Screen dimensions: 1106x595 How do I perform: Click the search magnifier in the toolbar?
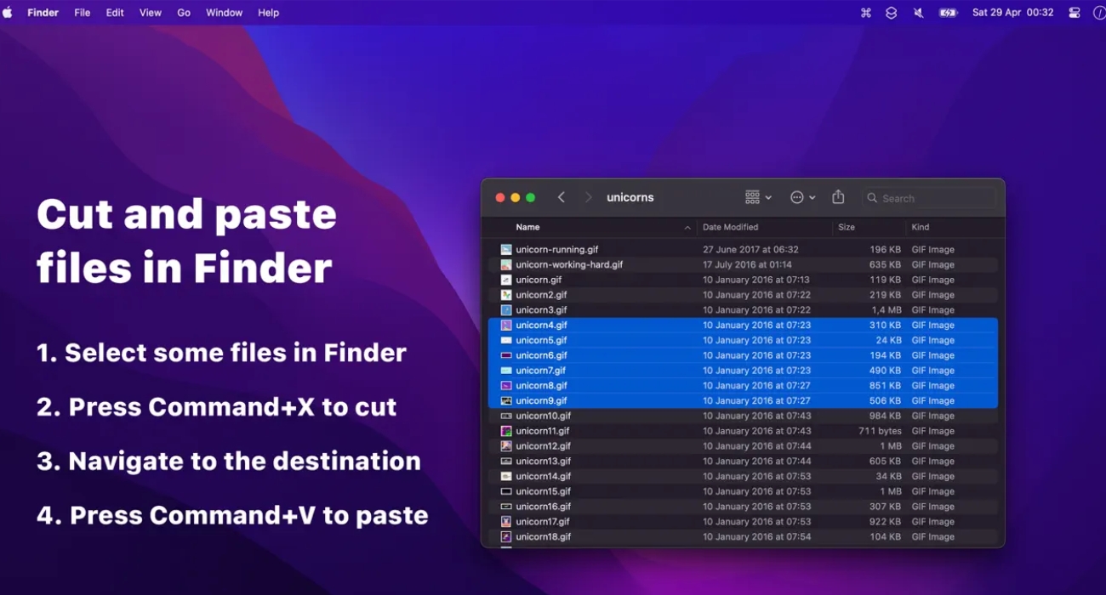click(x=871, y=197)
